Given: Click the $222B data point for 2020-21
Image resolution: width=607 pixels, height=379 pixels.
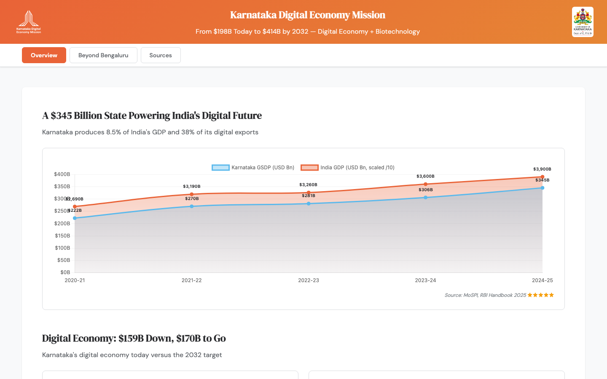Looking at the screenshot, I should pyautogui.click(x=75, y=218).
